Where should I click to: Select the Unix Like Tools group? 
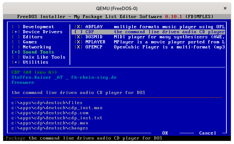point(44,57)
